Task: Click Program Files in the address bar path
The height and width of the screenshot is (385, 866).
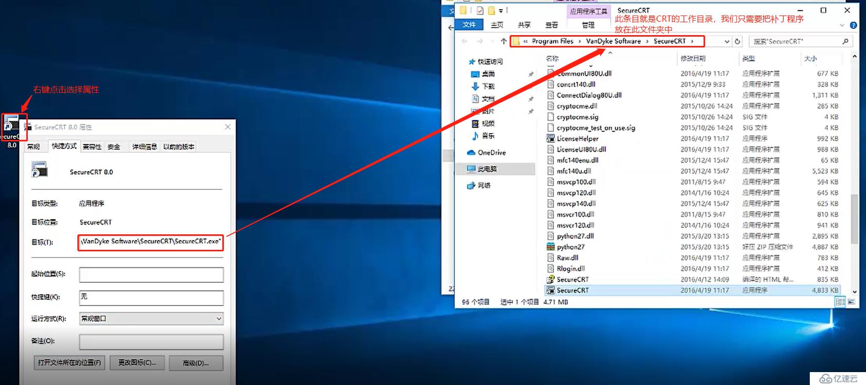Action: [x=552, y=41]
